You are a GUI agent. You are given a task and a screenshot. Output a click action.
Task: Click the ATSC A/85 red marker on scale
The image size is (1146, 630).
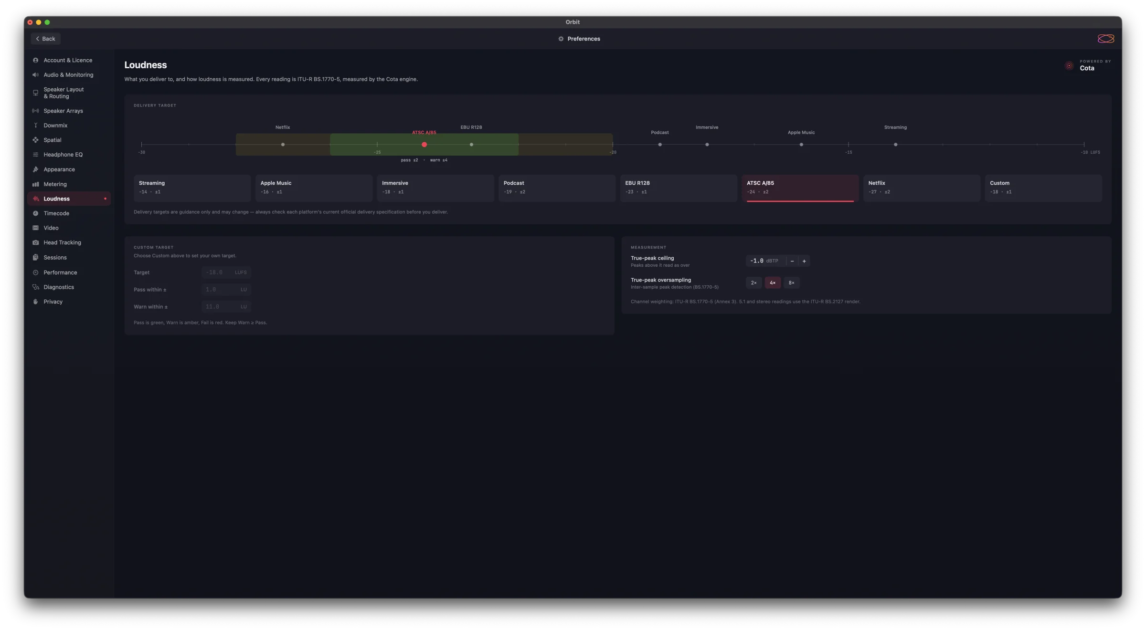424,145
